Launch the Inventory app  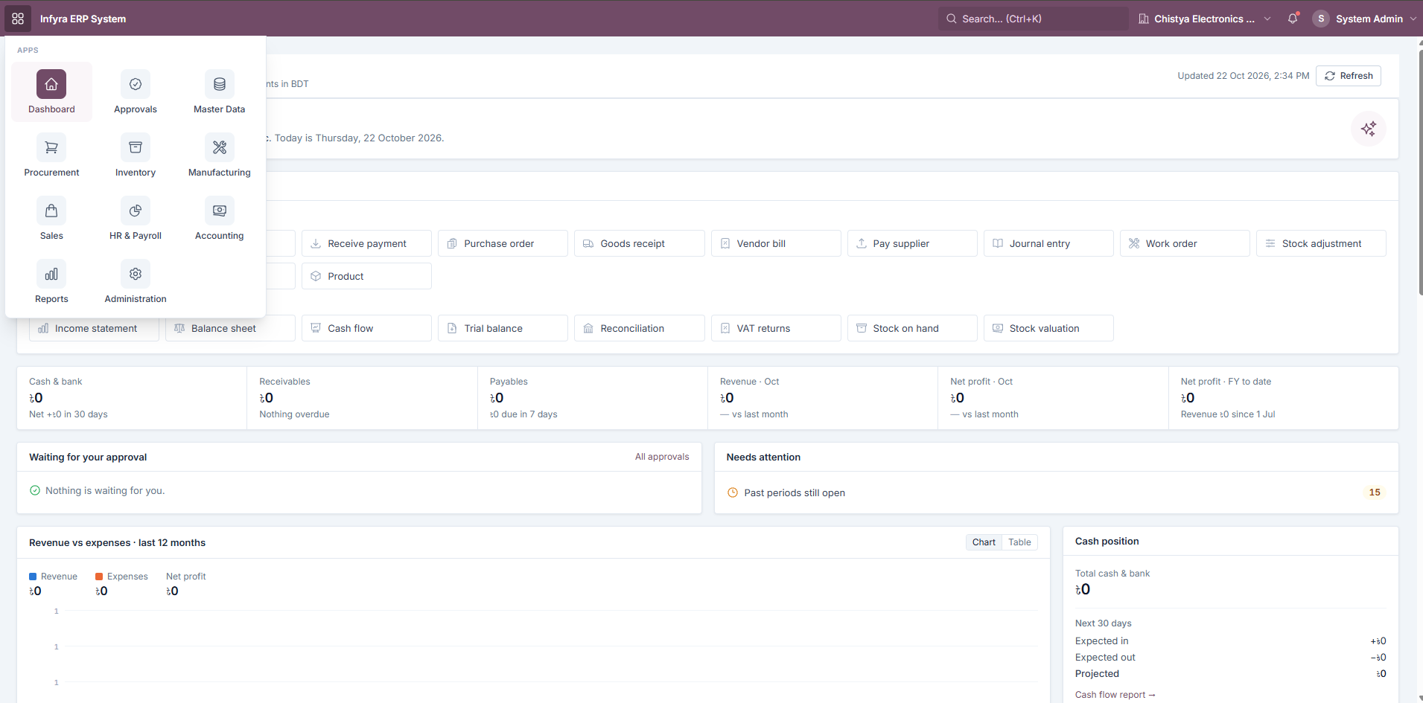pyautogui.click(x=136, y=155)
